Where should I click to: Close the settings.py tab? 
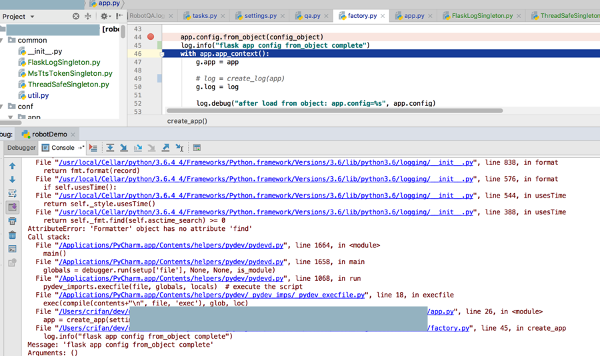[x=283, y=16]
